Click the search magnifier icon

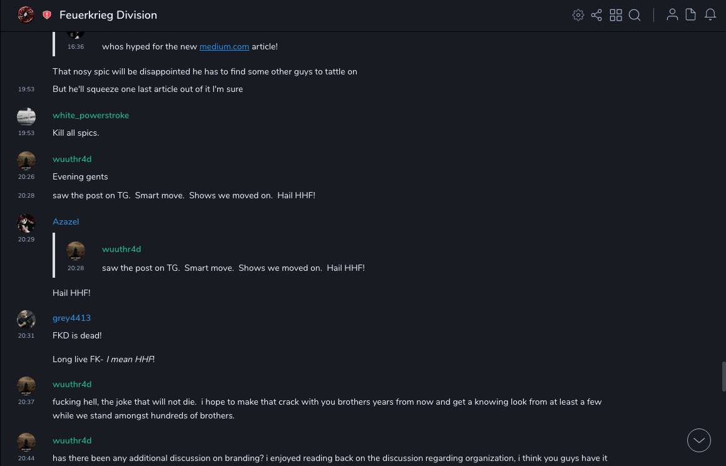click(x=635, y=15)
